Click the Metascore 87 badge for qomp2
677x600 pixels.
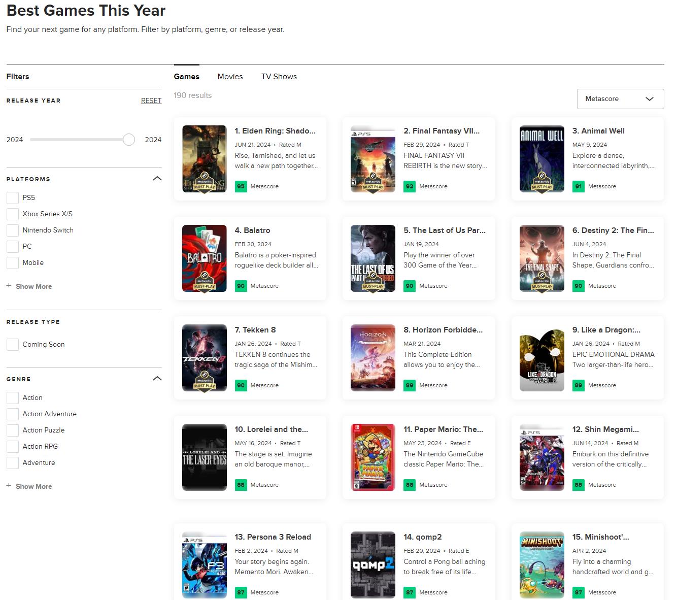click(410, 592)
